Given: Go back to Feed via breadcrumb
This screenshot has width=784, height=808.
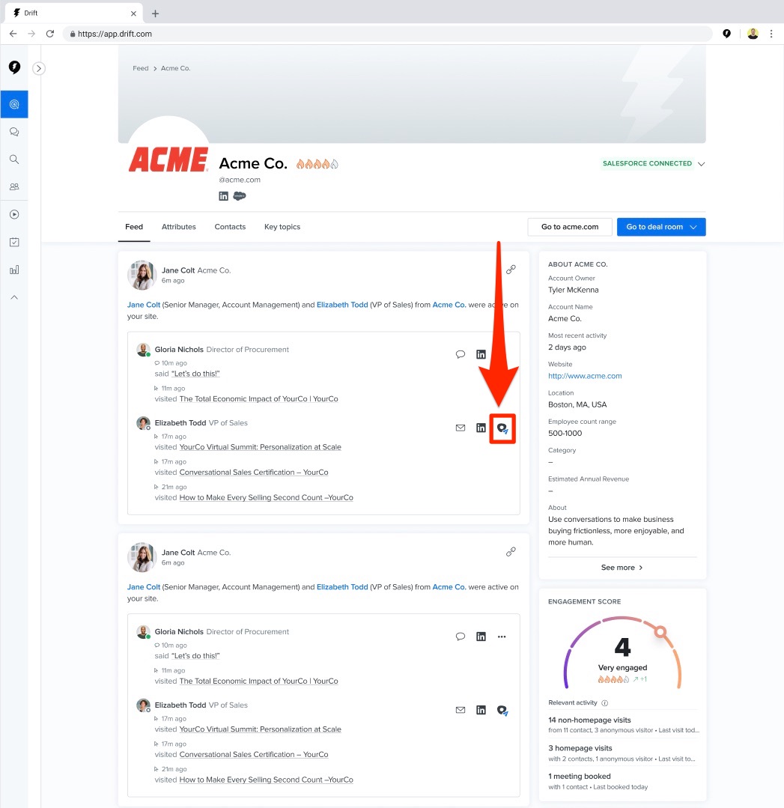Looking at the screenshot, I should point(140,68).
